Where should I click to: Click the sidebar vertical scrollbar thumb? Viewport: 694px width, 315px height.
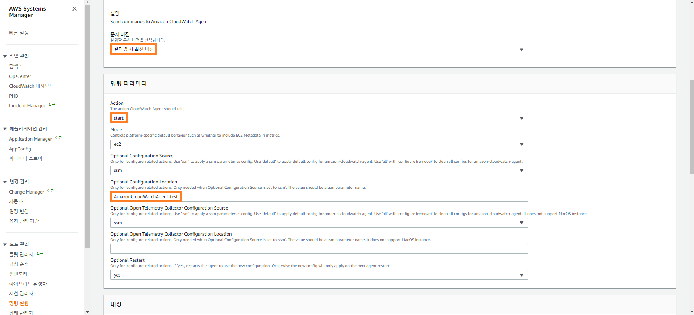tap(87, 127)
